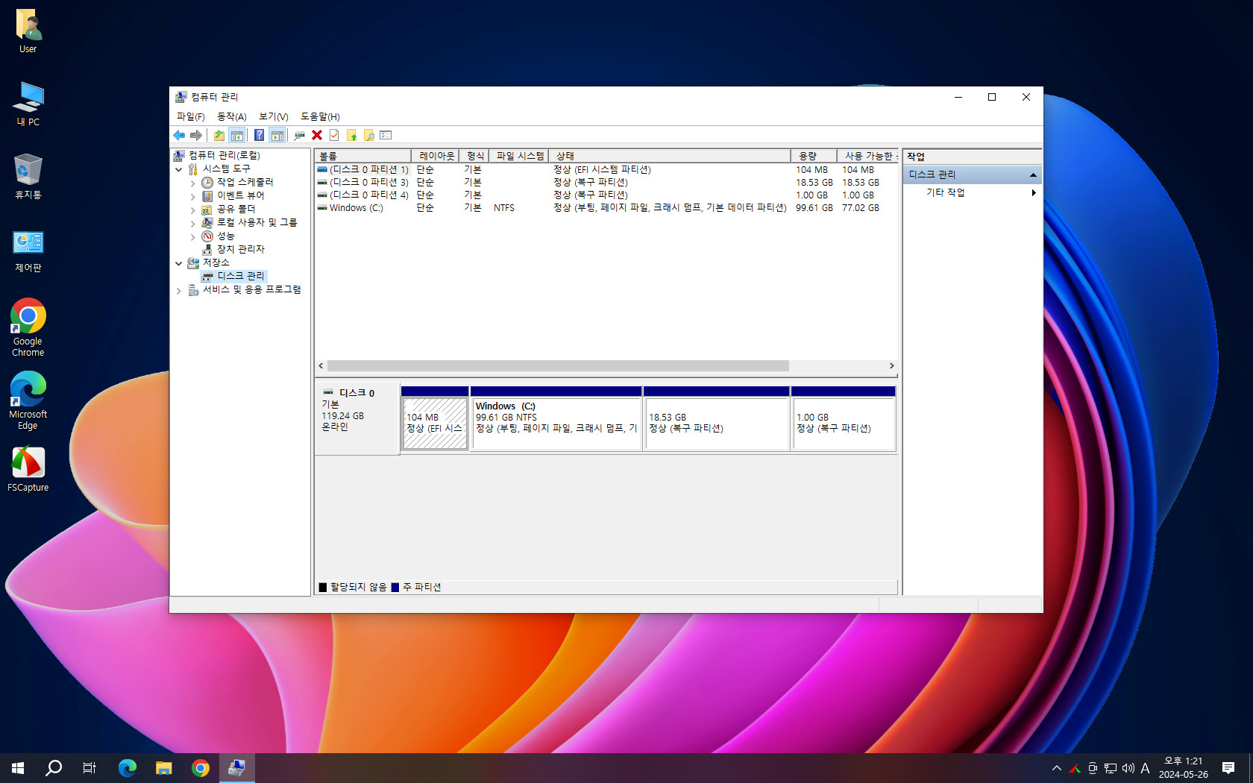Expand the 성능 tree node
The image size is (1253, 783).
[192, 236]
